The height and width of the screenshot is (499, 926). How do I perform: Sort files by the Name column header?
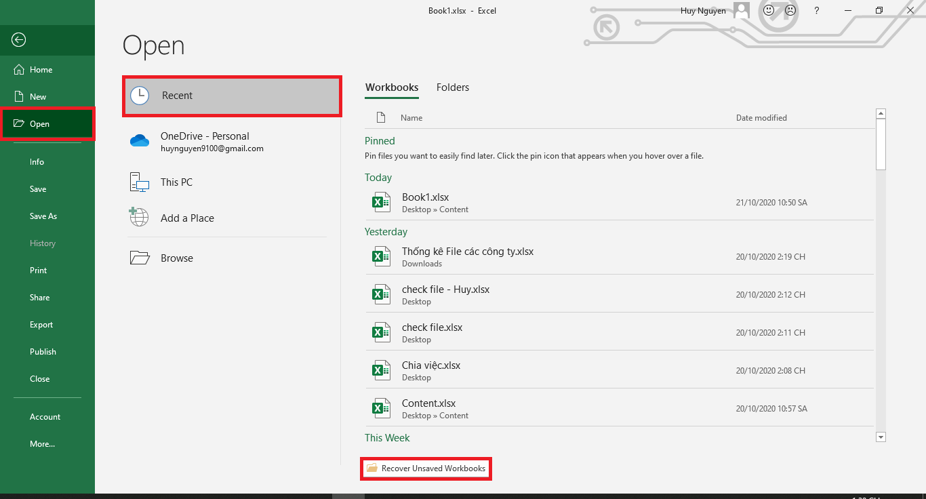(411, 118)
